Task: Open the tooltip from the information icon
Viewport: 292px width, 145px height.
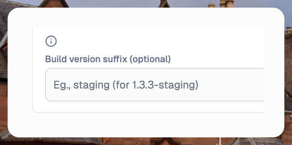Action: pos(51,41)
